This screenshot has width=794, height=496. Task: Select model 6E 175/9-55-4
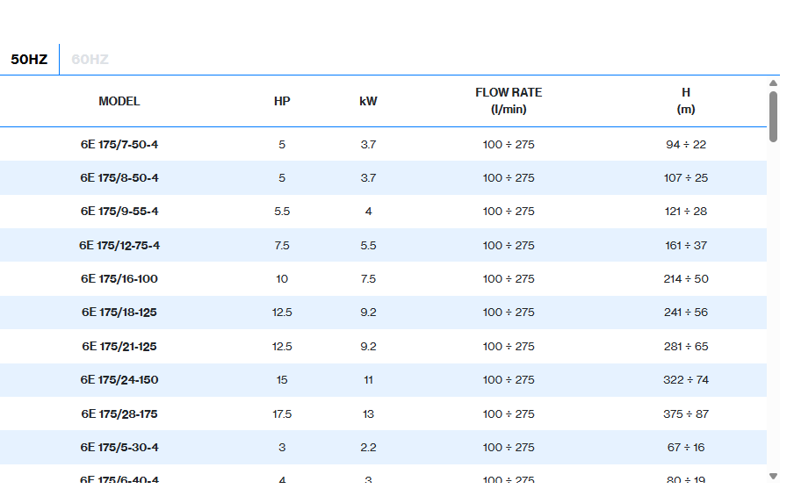(119, 212)
